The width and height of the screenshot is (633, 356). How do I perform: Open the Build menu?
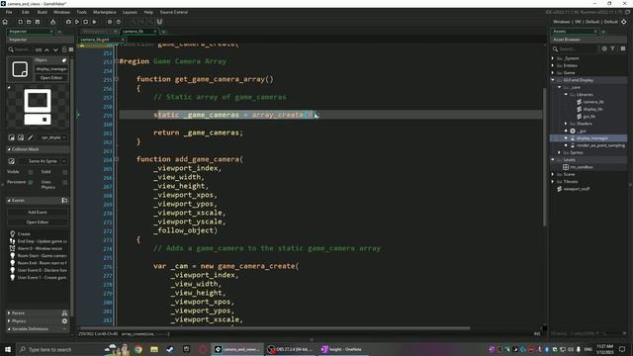[42, 12]
